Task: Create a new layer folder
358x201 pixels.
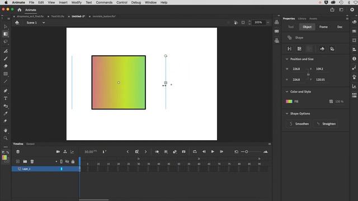Action: coord(25,161)
